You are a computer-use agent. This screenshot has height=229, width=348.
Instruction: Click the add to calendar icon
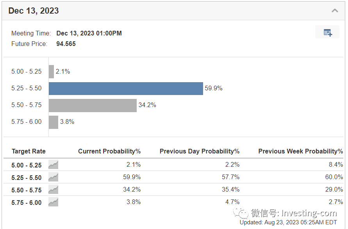(x=328, y=33)
